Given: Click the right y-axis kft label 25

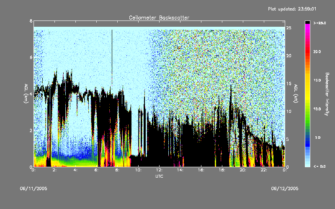Looking at the screenshot, I should pyautogui.click(x=289, y=28).
